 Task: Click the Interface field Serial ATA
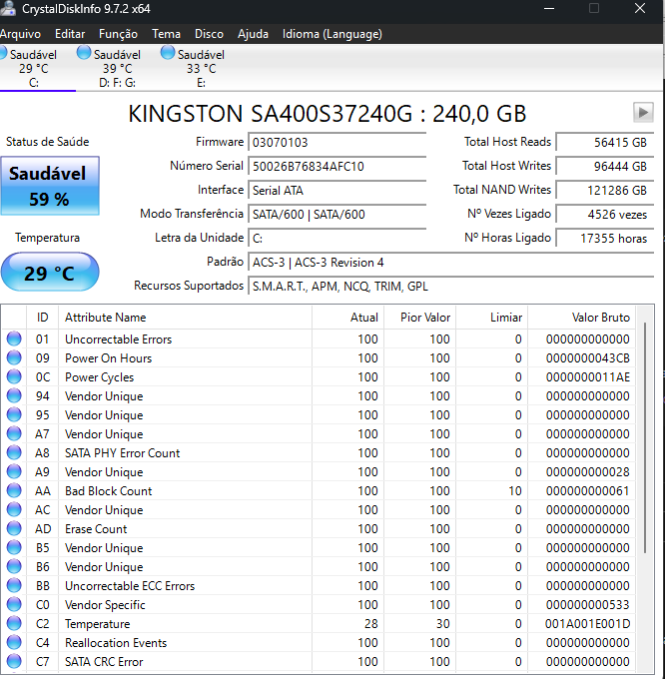tap(336, 190)
